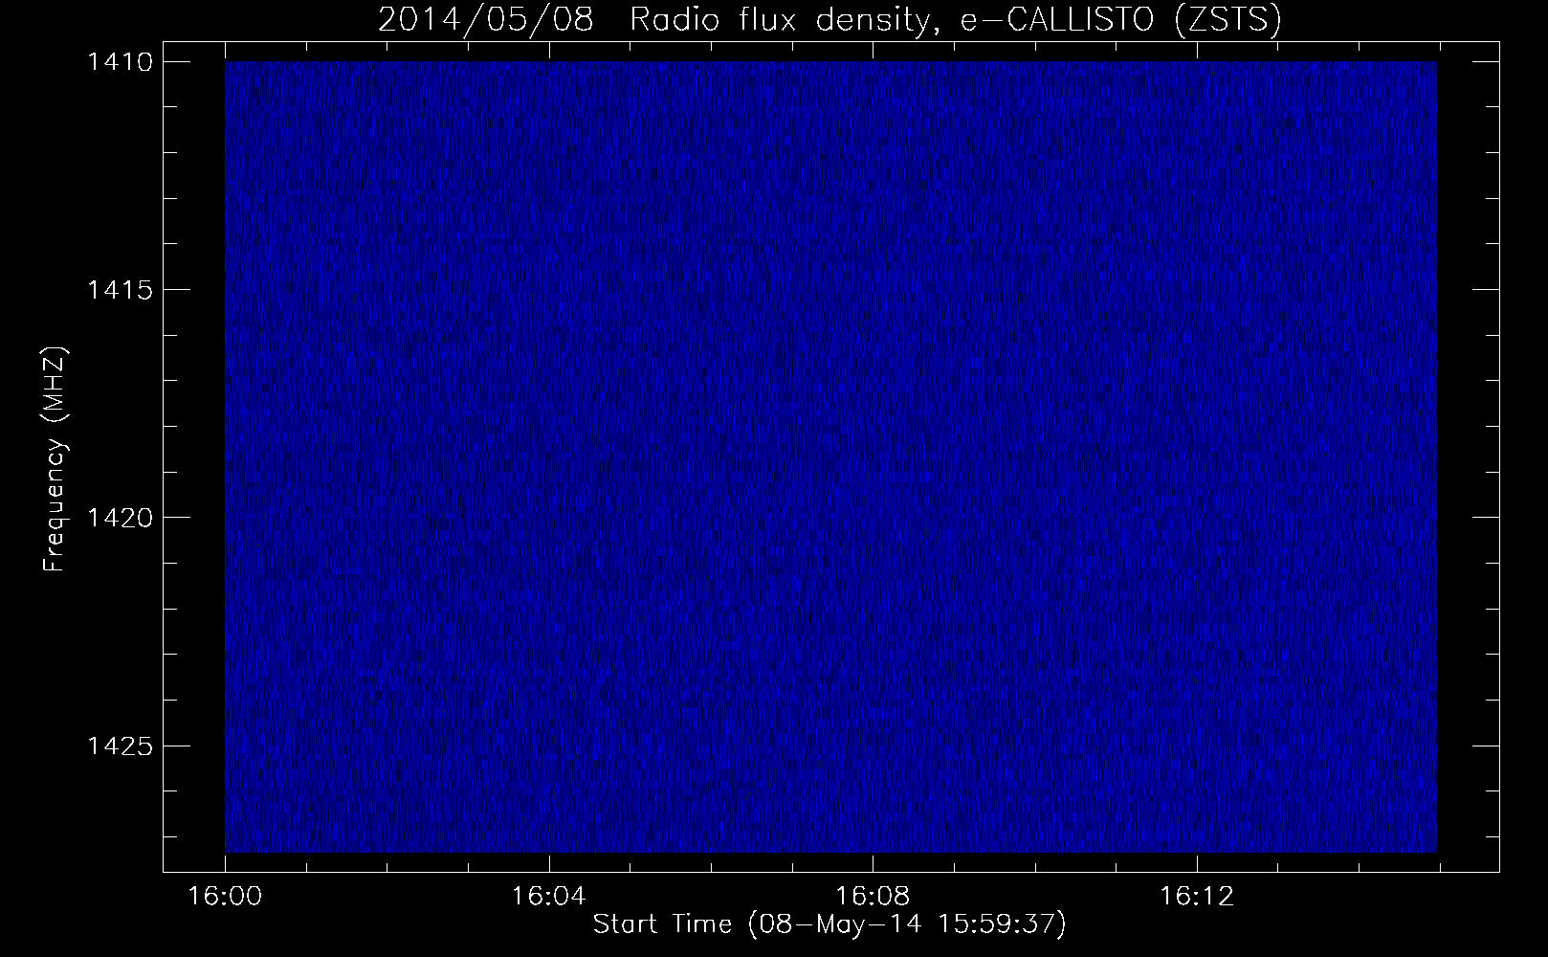1548x957 pixels.
Task: Click the 16:04 time tick label
Action: click(x=548, y=896)
